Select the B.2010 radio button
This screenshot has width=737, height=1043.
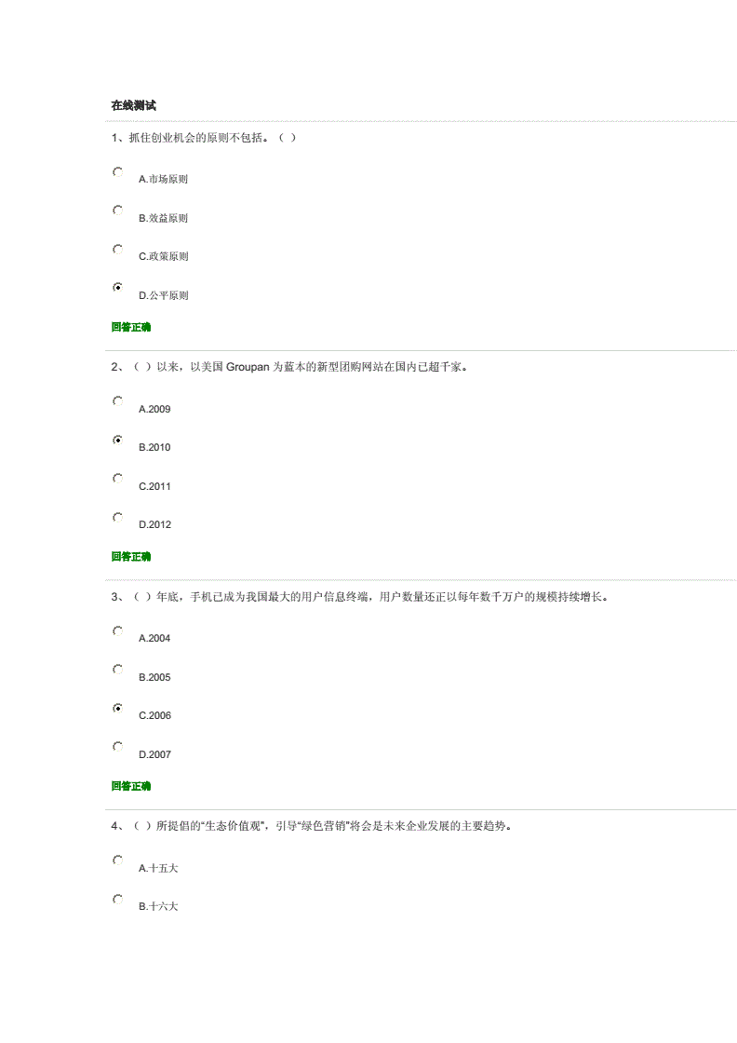pyautogui.click(x=117, y=440)
